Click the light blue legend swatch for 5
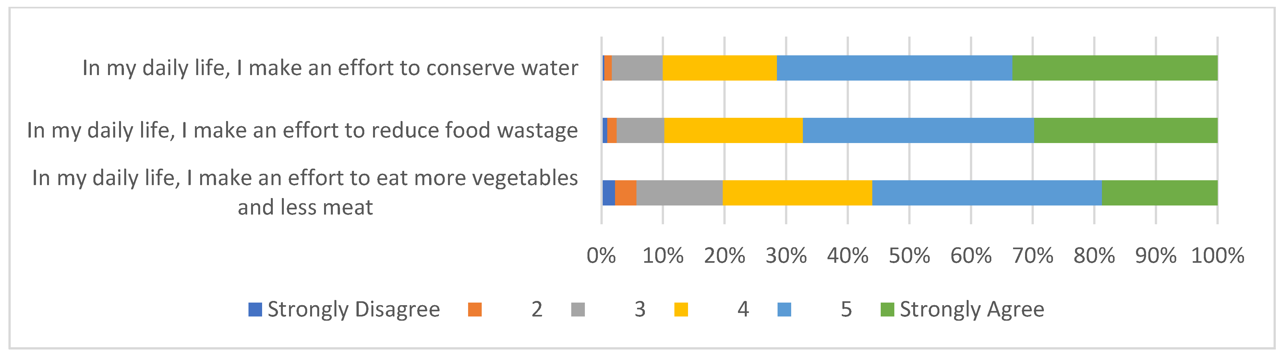The width and height of the screenshot is (1281, 355). tap(784, 309)
